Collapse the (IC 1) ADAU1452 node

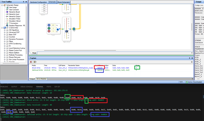tap(2, 28)
